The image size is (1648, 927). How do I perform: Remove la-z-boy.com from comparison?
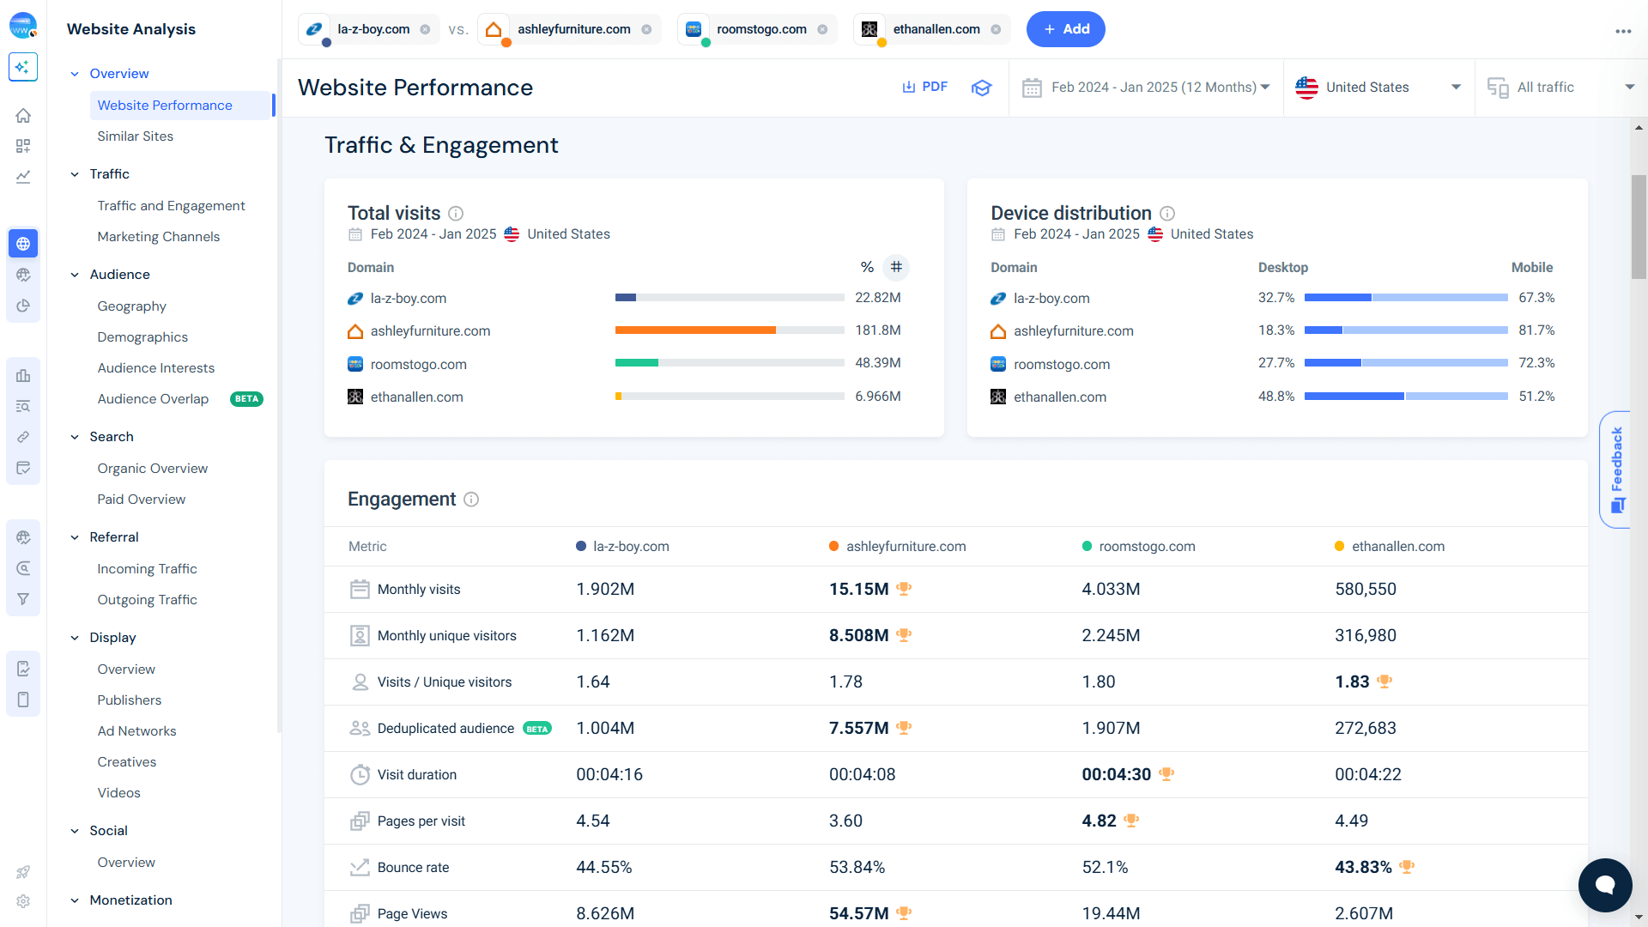click(x=425, y=29)
